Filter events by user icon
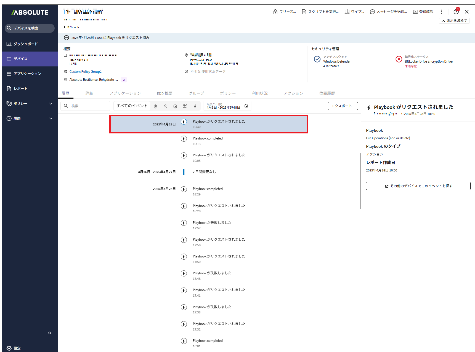475x352 pixels. click(165, 106)
